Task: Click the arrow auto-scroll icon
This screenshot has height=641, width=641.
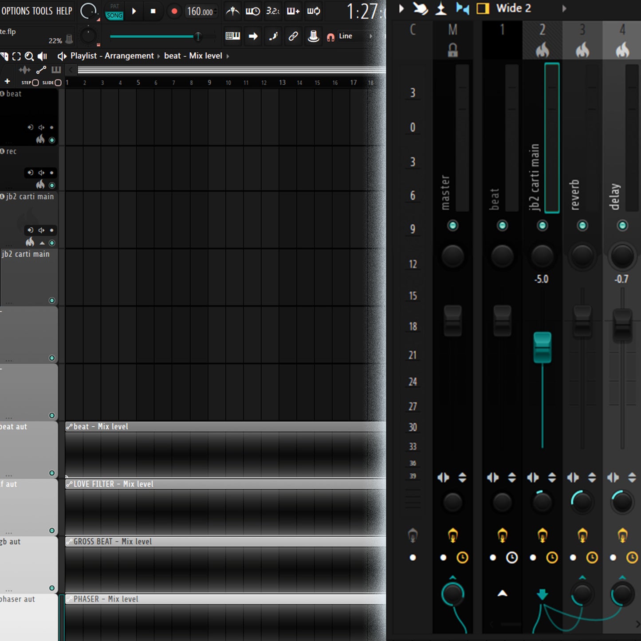Action: pos(253,36)
